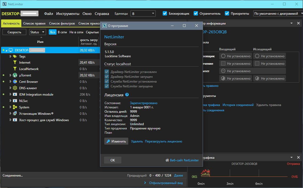Image resolution: width=303 pixels, height=188 pixels.
Task: Click the Далее pagination link
Action: tap(178, 175)
